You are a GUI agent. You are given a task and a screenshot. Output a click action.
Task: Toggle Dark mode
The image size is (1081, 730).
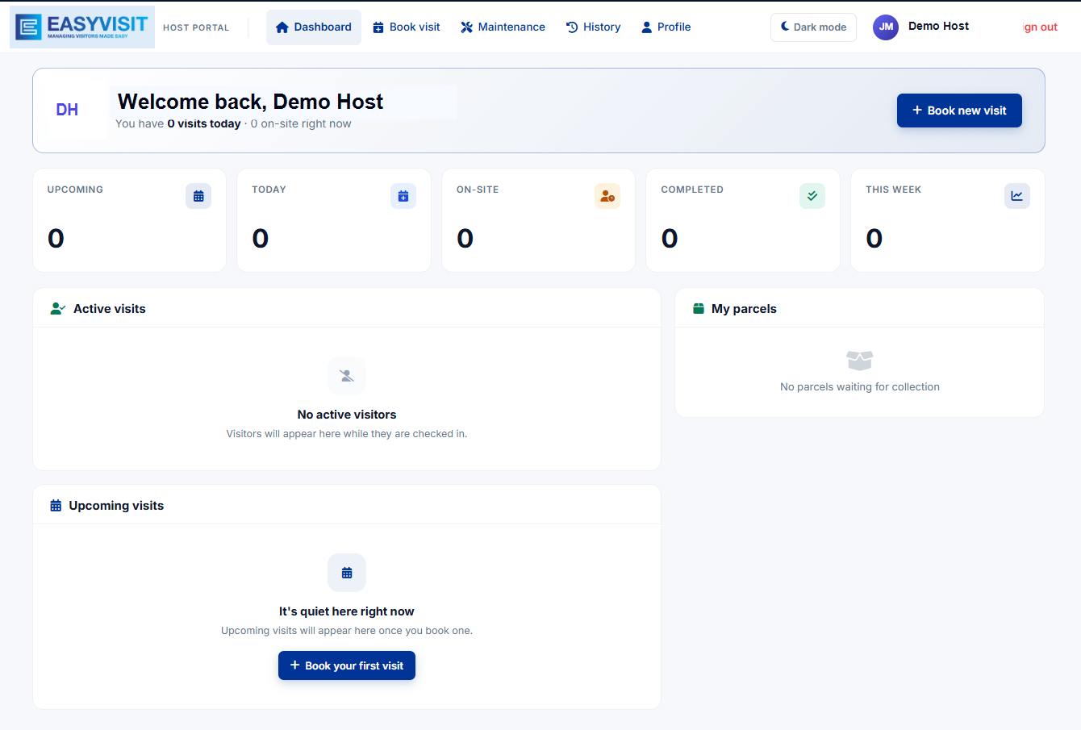point(813,27)
